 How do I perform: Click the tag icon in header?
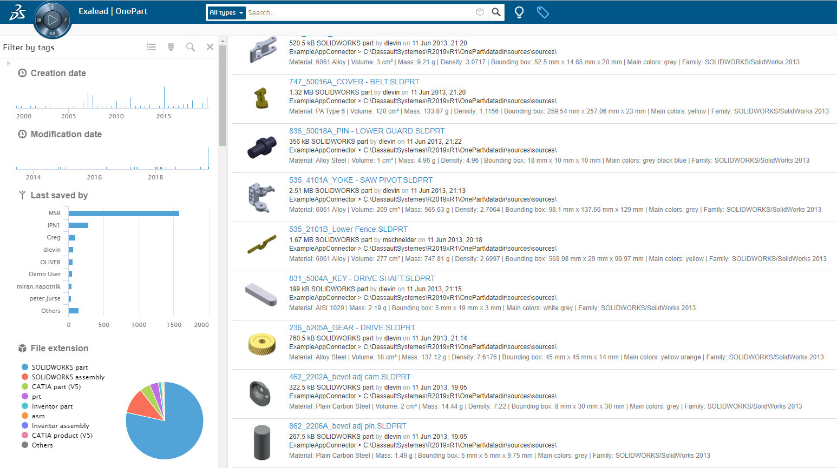coord(542,12)
